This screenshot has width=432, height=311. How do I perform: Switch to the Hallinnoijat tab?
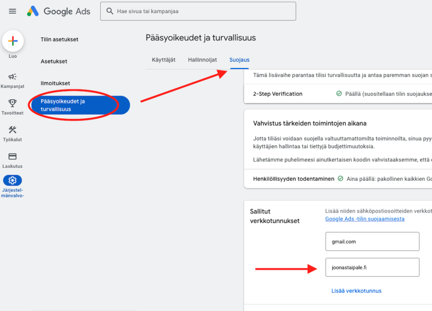[x=202, y=60]
